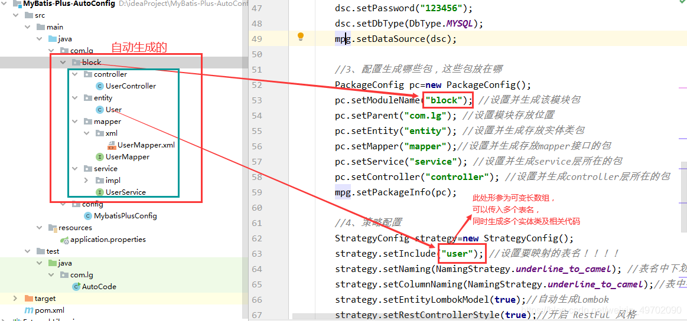Open MybatisPlusConfig in the project tree

tap(125, 216)
